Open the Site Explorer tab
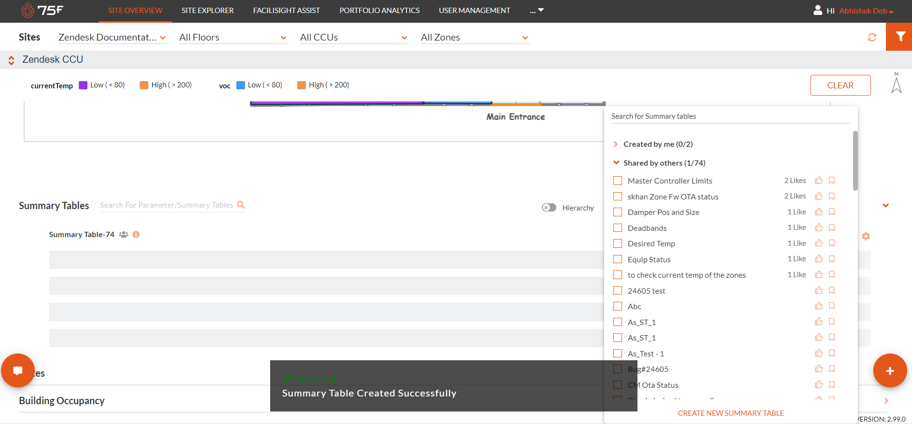Screen dimensions: 912x424 pos(208,11)
